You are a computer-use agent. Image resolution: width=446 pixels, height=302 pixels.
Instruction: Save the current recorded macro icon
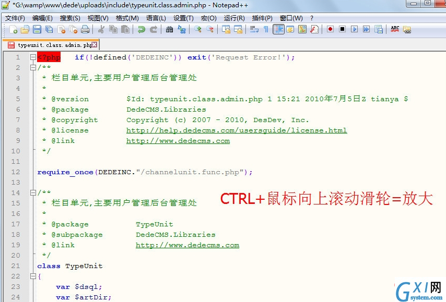(x=378, y=29)
